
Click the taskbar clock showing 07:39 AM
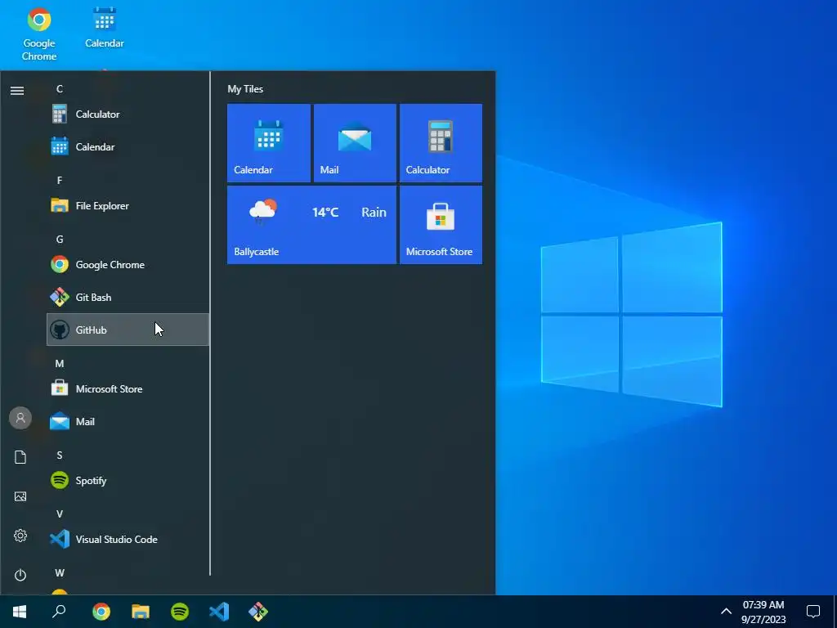pyautogui.click(x=763, y=612)
